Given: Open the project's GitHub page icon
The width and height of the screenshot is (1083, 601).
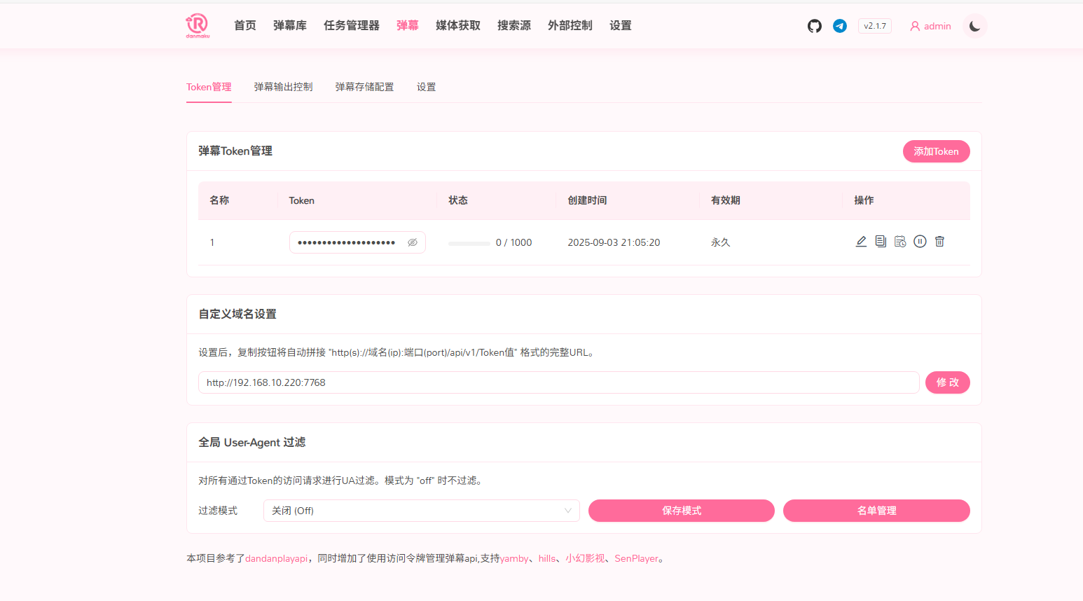Looking at the screenshot, I should [814, 26].
